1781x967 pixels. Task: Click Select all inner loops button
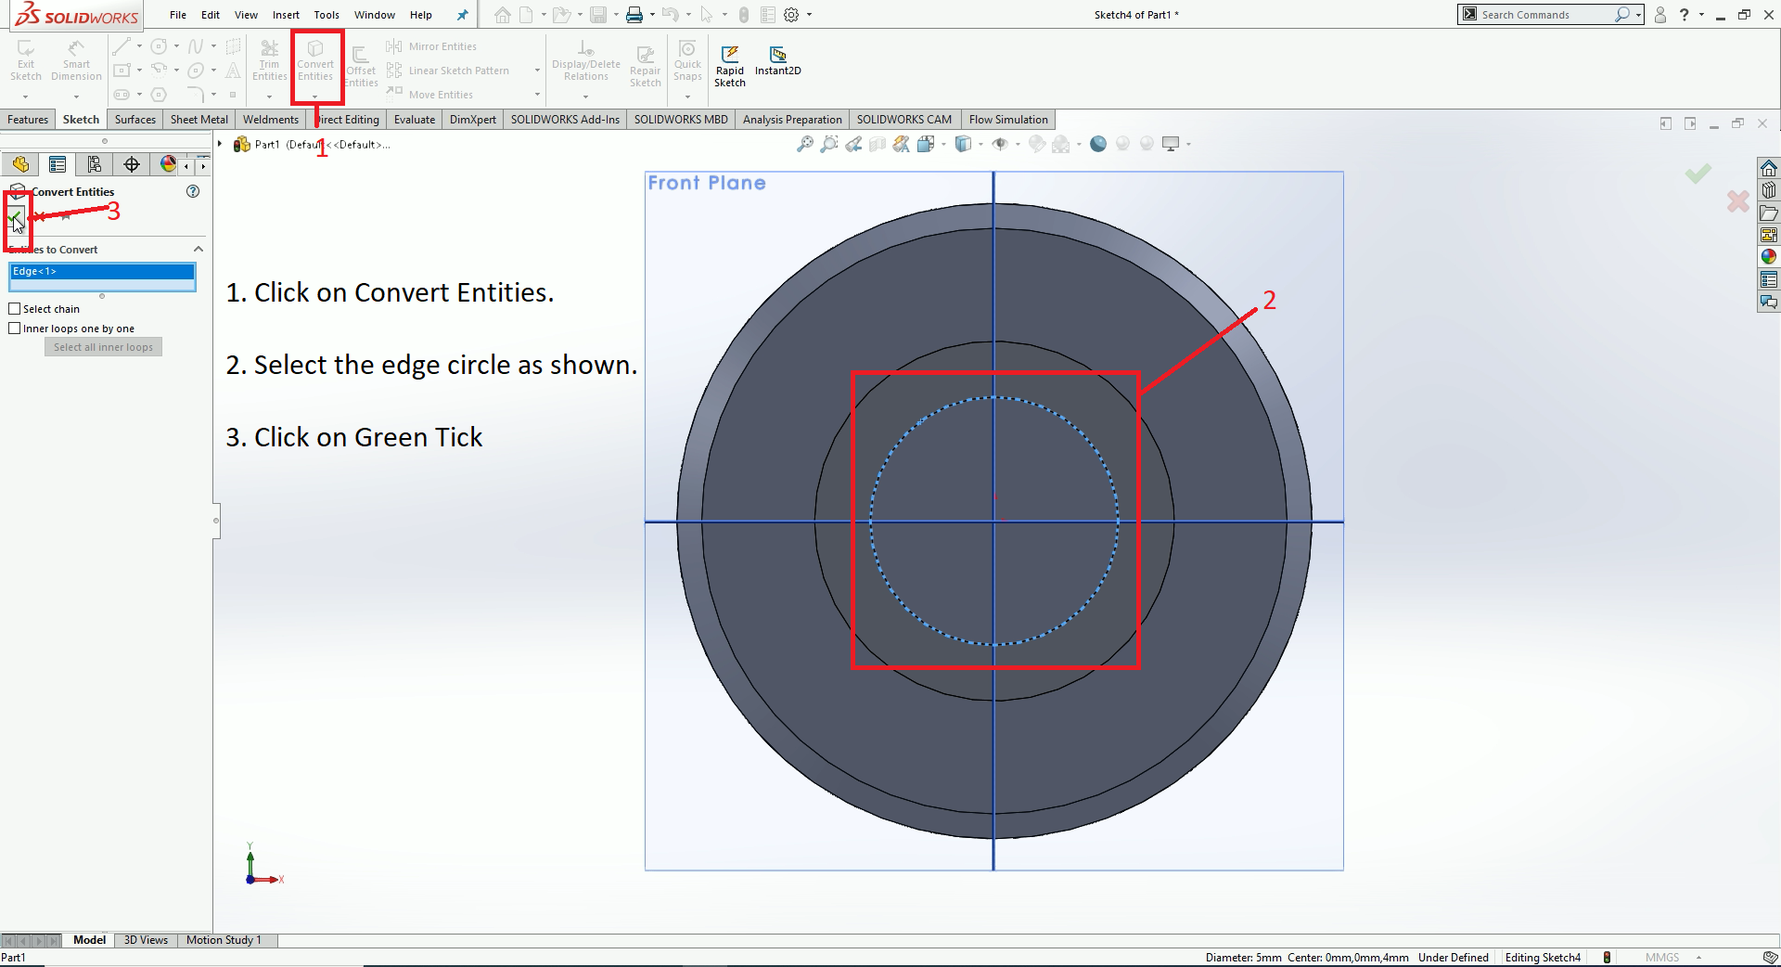click(x=103, y=347)
